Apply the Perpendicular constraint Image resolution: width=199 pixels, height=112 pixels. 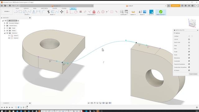click(x=90, y=12)
